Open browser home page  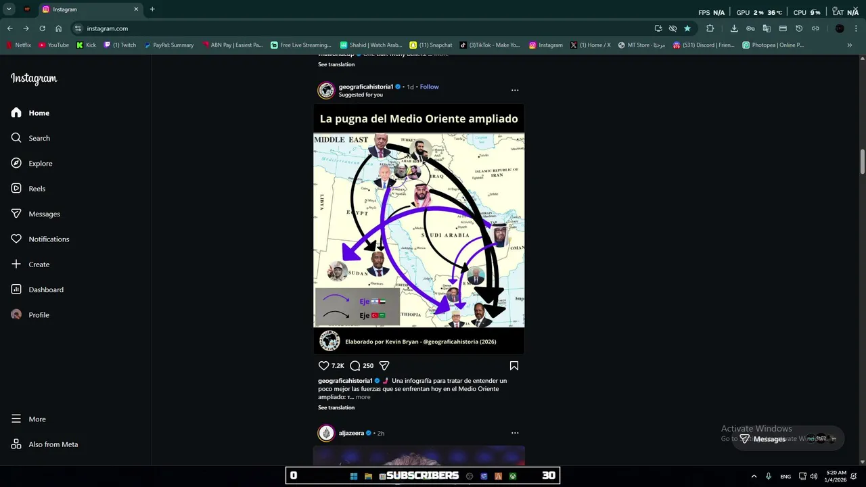point(59,28)
